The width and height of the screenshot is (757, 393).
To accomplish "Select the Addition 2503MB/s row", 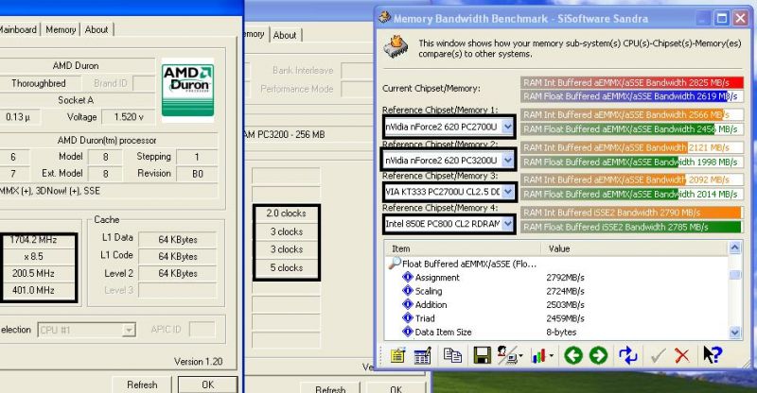I will pos(556,305).
